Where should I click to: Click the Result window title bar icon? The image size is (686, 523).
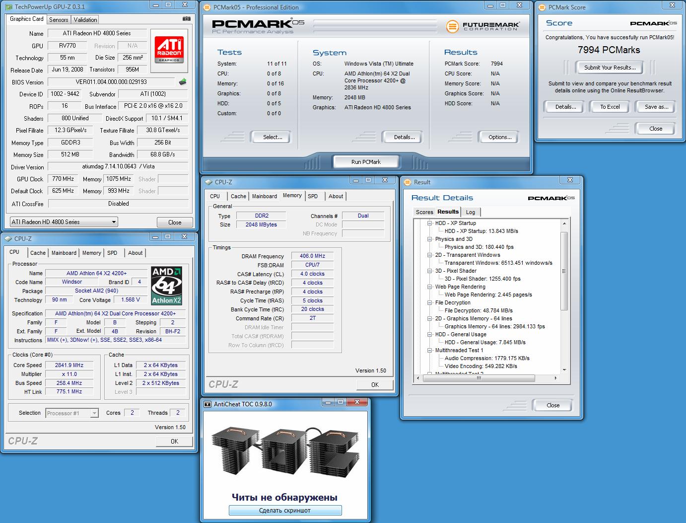[x=408, y=182]
